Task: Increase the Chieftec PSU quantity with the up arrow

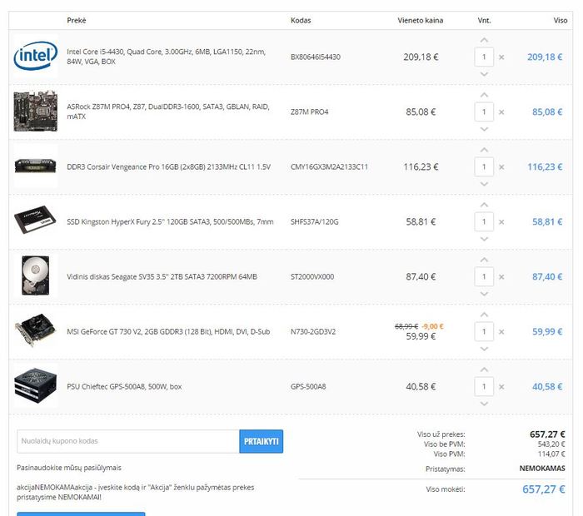Action: 484,370
